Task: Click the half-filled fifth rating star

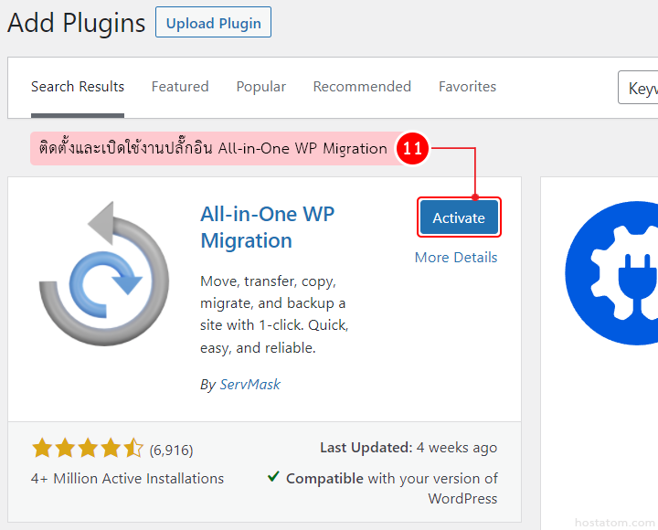Action: [133, 449]
